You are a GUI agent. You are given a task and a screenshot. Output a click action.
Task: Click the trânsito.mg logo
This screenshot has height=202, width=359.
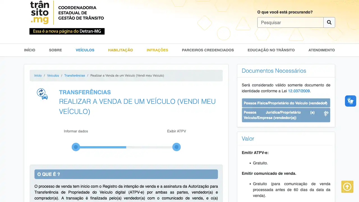tap(40, 13)
